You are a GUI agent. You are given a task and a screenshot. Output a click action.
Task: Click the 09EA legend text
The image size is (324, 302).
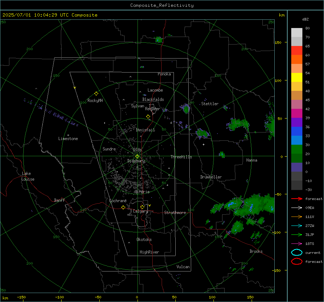coord(310,208)
